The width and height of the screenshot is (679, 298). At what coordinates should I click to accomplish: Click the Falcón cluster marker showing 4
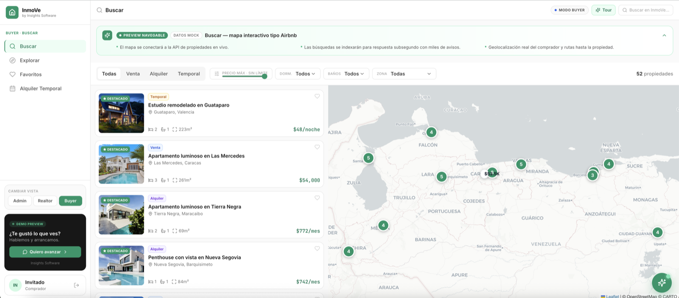point(431,132)
